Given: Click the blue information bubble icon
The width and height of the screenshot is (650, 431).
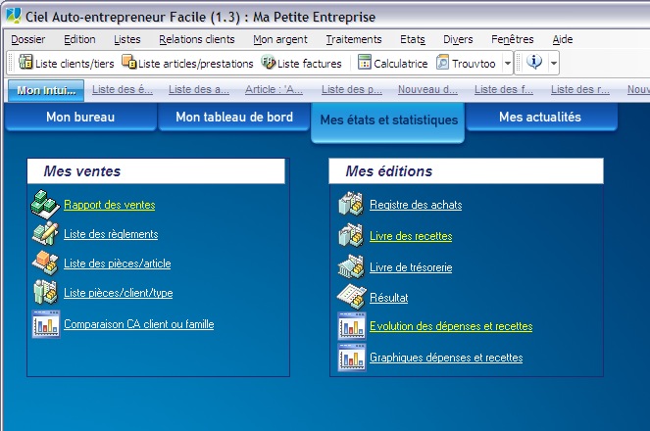Looking at the screenshot, I should coord(534,62).
